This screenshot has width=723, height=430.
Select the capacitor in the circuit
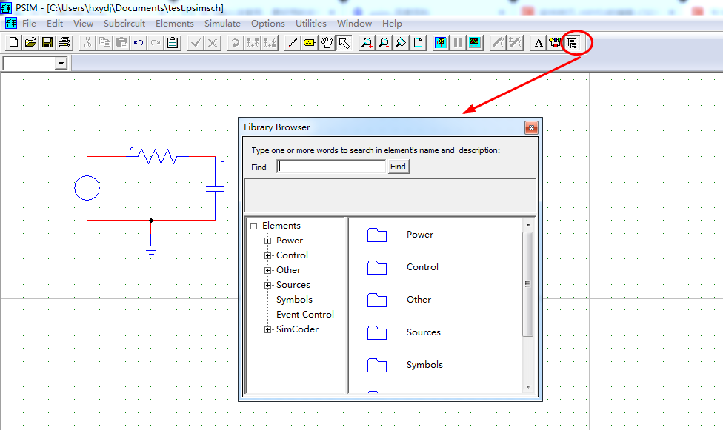click(216, 188)
